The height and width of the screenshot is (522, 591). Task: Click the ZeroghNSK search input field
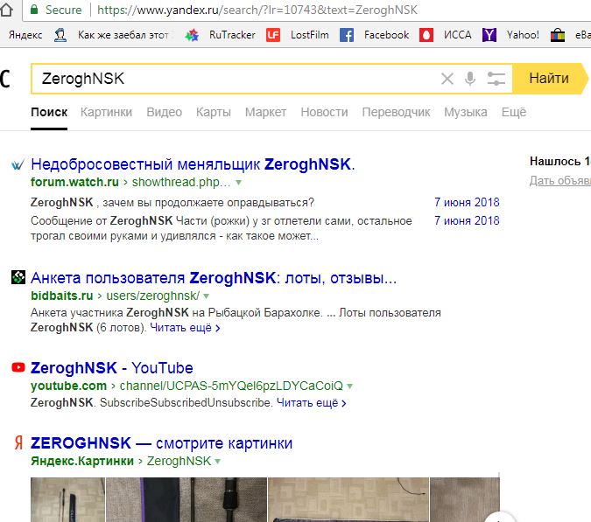[236, 79]
